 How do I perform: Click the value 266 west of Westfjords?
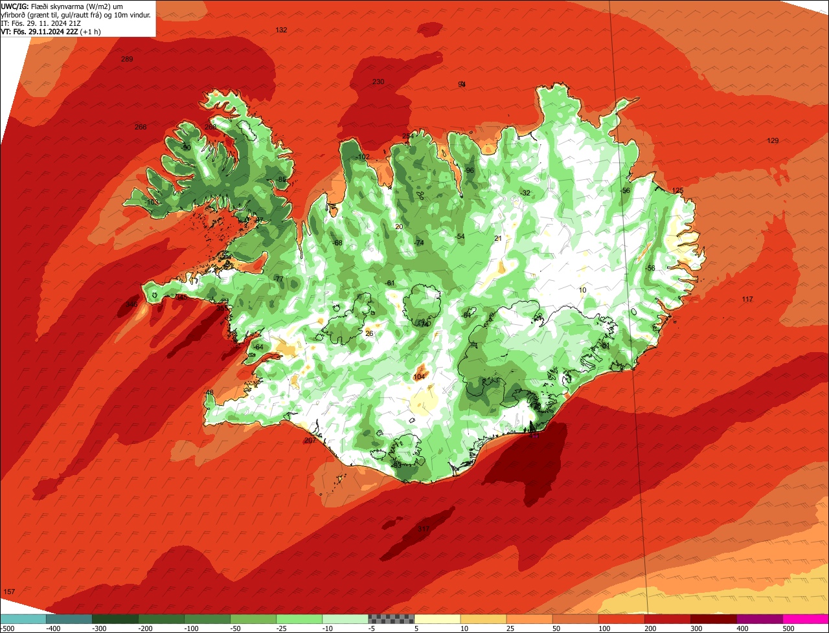tap(141, 127)
